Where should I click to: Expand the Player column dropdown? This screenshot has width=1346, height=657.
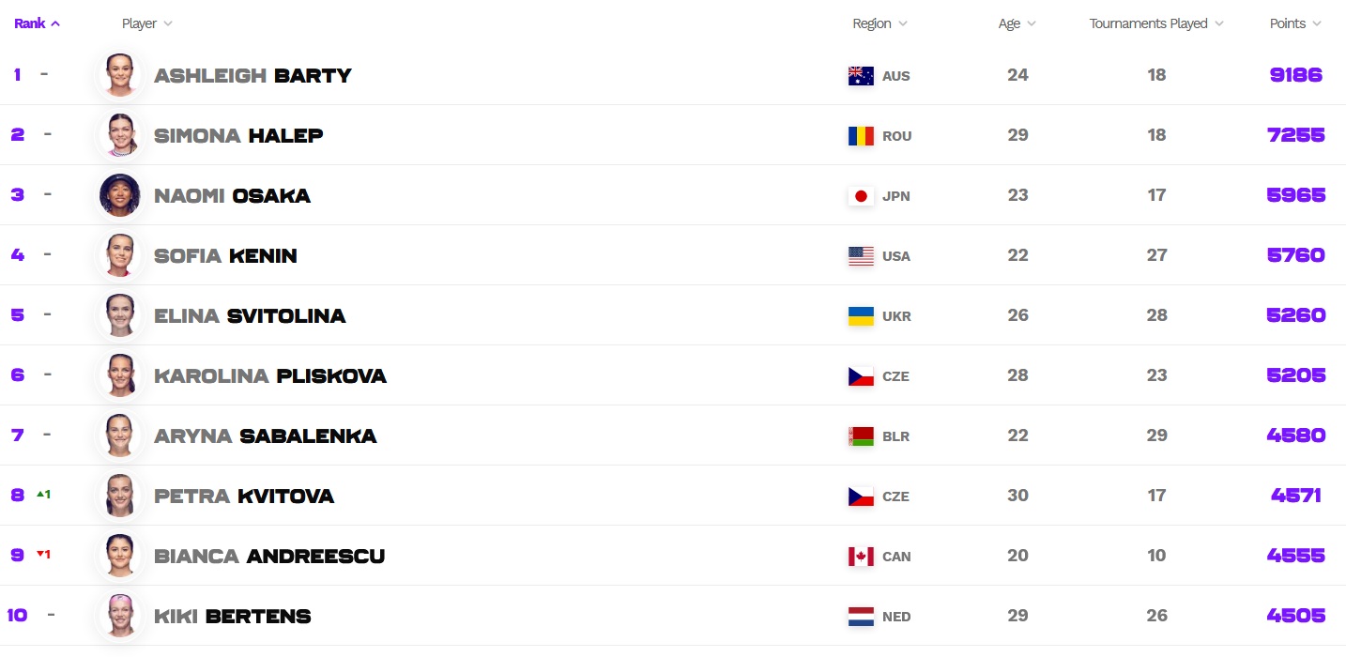point(147,23)
